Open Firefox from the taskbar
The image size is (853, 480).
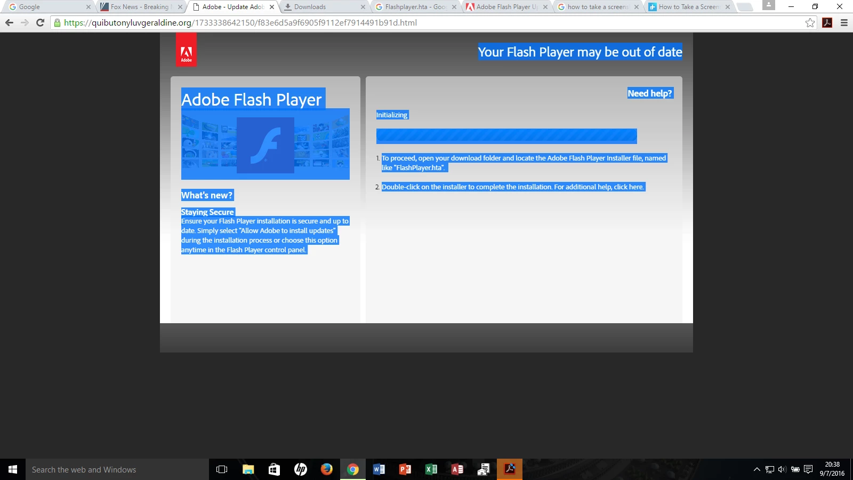click(326, 469)
